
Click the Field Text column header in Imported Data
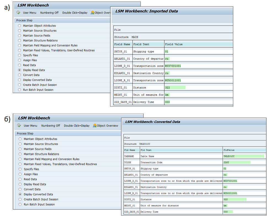point(141,44)
